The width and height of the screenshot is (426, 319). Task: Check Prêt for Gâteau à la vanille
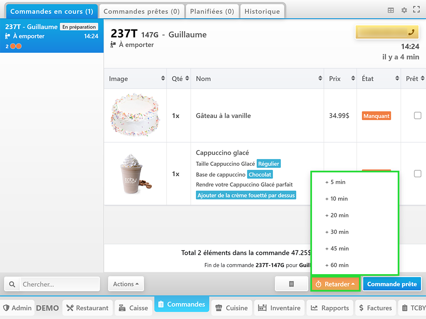click(417, 116)
